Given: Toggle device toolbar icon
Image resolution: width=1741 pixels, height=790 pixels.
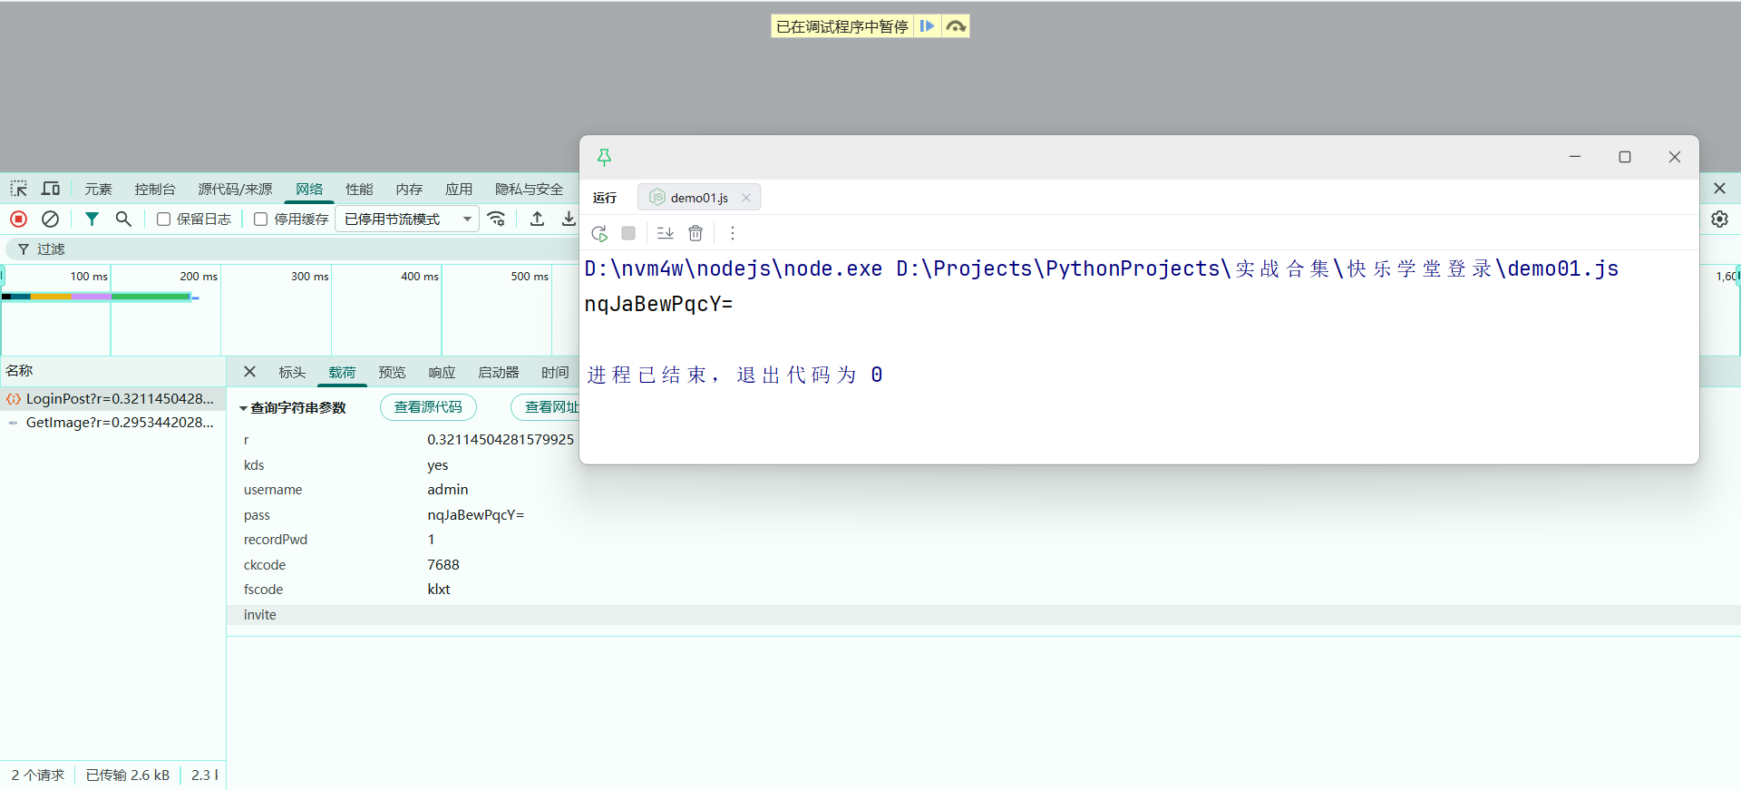Looking at the screenshot, I should click(x=51, y=189).
